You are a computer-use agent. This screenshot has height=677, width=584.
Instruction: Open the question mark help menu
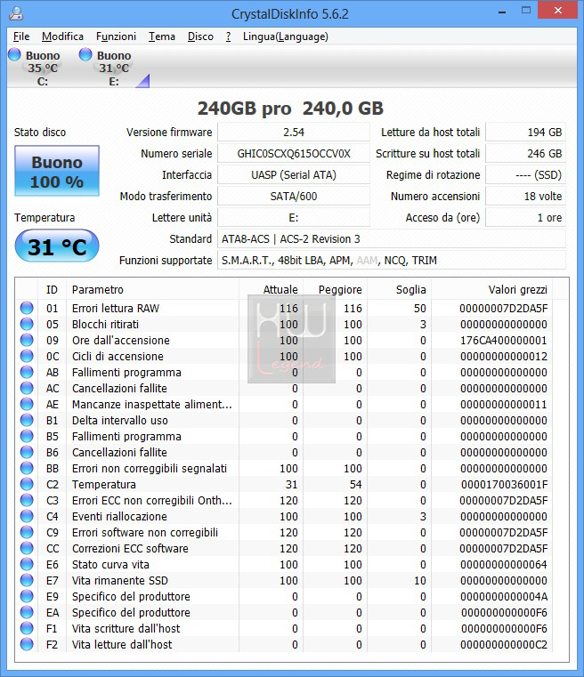228,36
